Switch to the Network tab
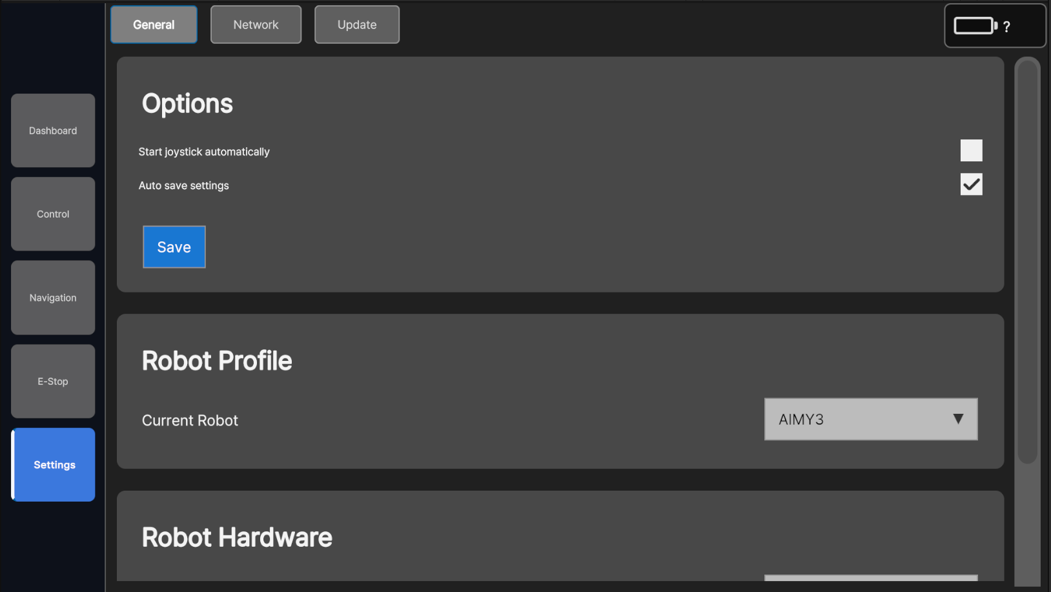This screenshot has height=592, width=1051. click(256, 25)
